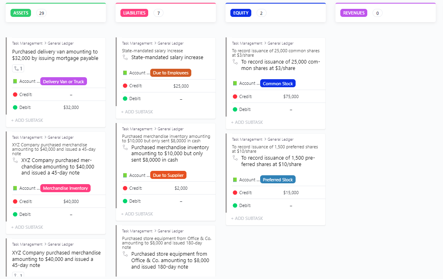Click green Debit dot in Due to Supplier card

click(125, 201)
